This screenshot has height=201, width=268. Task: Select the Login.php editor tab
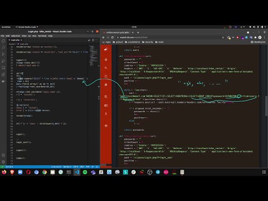point(16,40)
